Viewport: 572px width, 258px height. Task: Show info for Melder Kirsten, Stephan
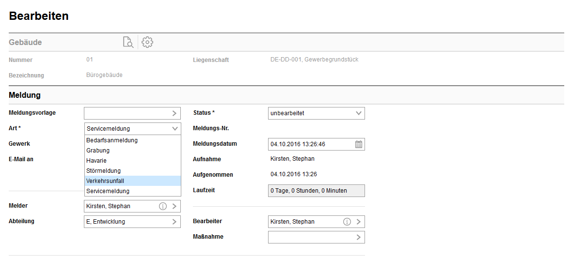163,206
